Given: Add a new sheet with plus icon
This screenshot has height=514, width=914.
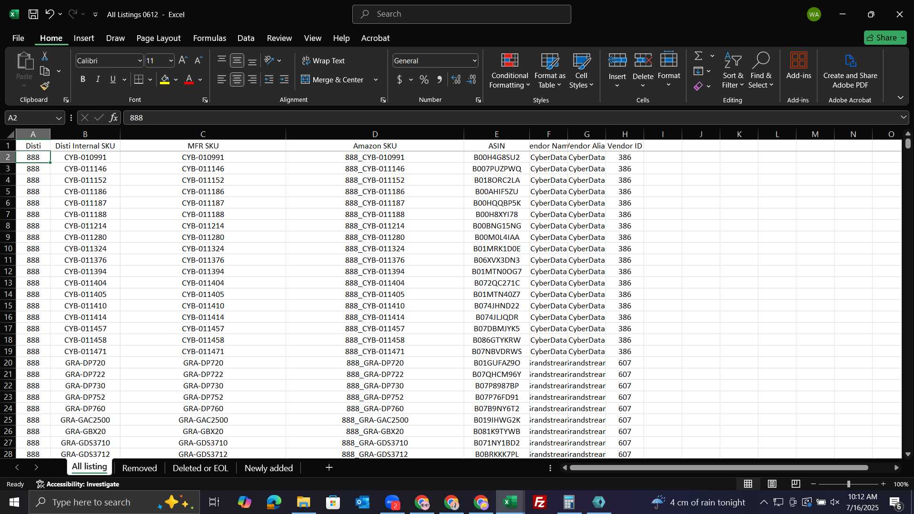Looking at the screenshot, I should coord(329,468).
